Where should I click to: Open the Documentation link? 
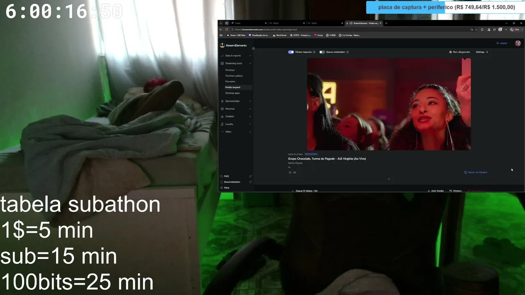[x=236, y=182]
